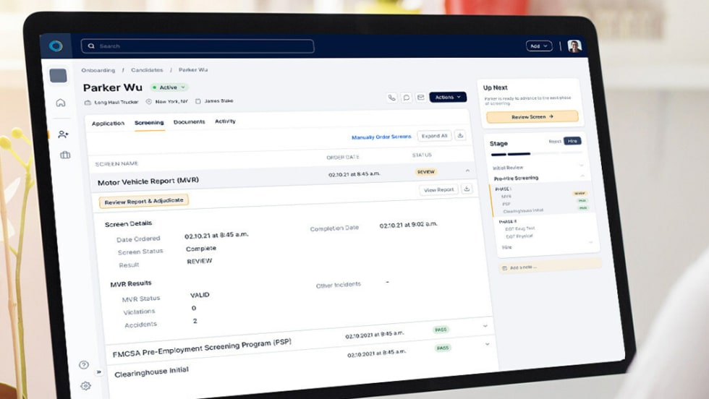
Task: Click the Review Screen button
Action: (x=532, y=116)
